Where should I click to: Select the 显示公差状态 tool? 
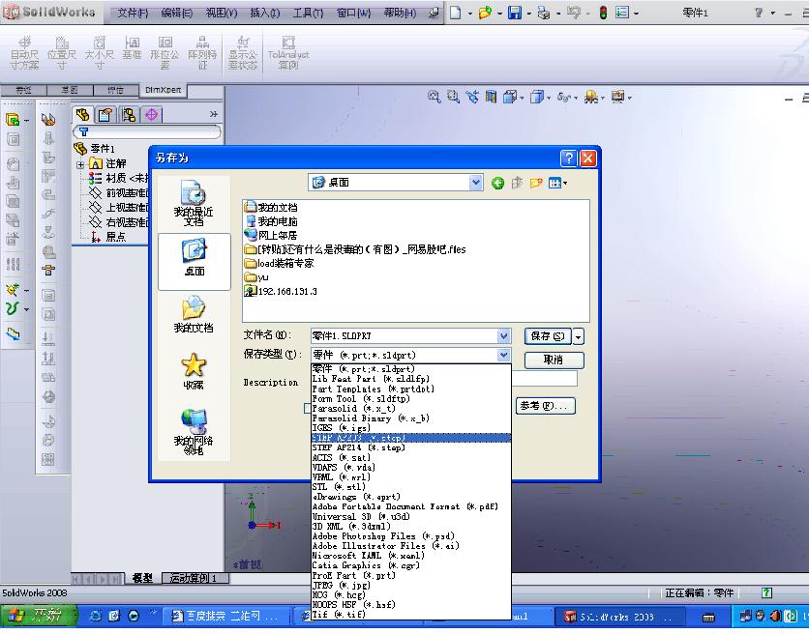point(243,52)
